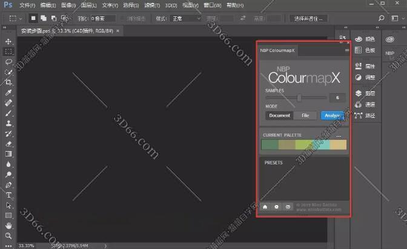Screen dimensions: 407x249
Task: Open the 图像(I) menu
Action: [x=67, y=5]
